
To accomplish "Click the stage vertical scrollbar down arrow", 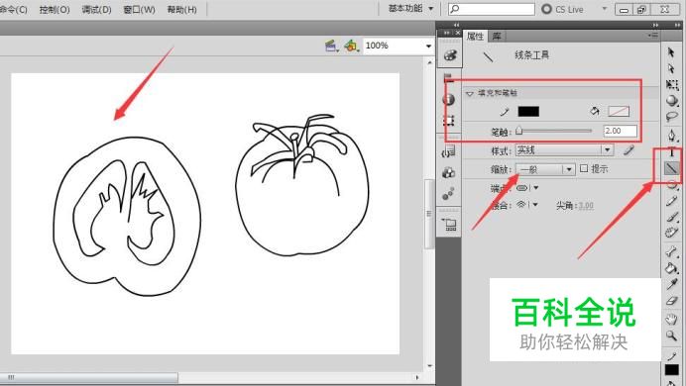I will coord(429,366).
